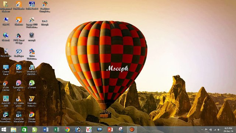Select the CyberLink PowerDirector shortcut
Viewport: 236px width, 133px height.
(x=6, y=117)
